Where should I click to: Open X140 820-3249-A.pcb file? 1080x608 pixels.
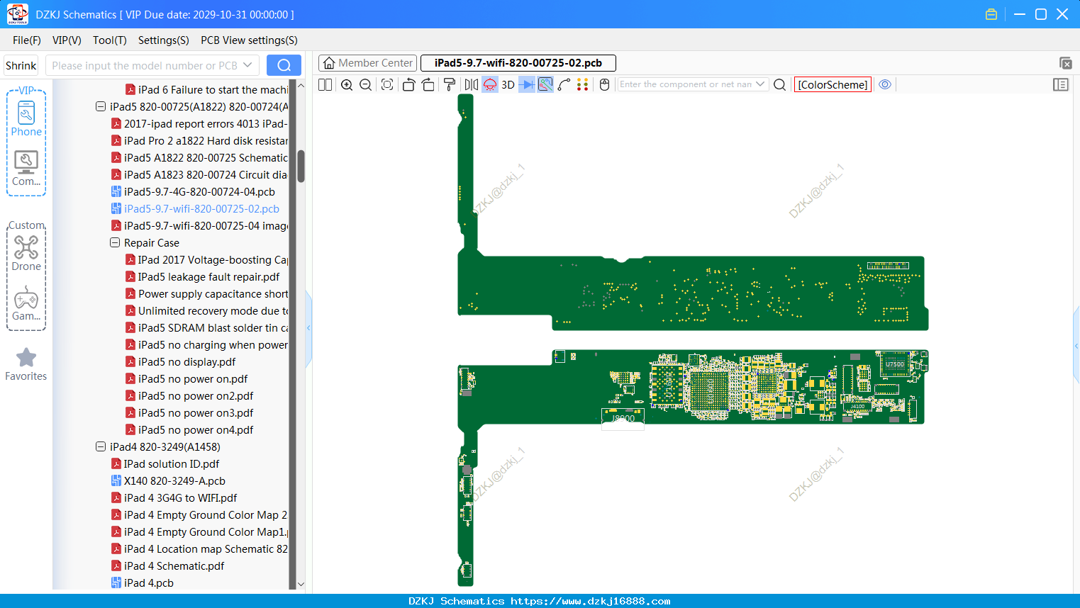pos(174,480)
